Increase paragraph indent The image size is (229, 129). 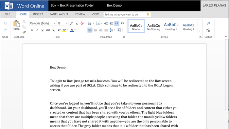pos(112,23)
